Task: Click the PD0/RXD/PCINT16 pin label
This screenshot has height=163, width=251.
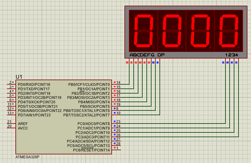Action: (x=34, y=85)
